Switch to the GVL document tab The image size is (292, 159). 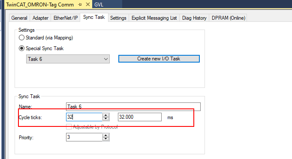pos(99,4)
